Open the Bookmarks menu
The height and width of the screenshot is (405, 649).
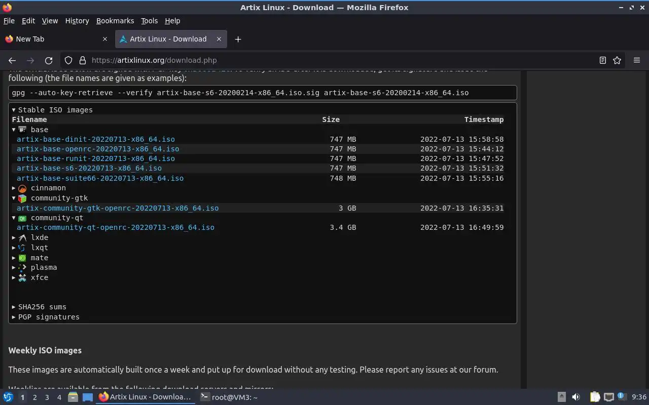click(115, 21)
